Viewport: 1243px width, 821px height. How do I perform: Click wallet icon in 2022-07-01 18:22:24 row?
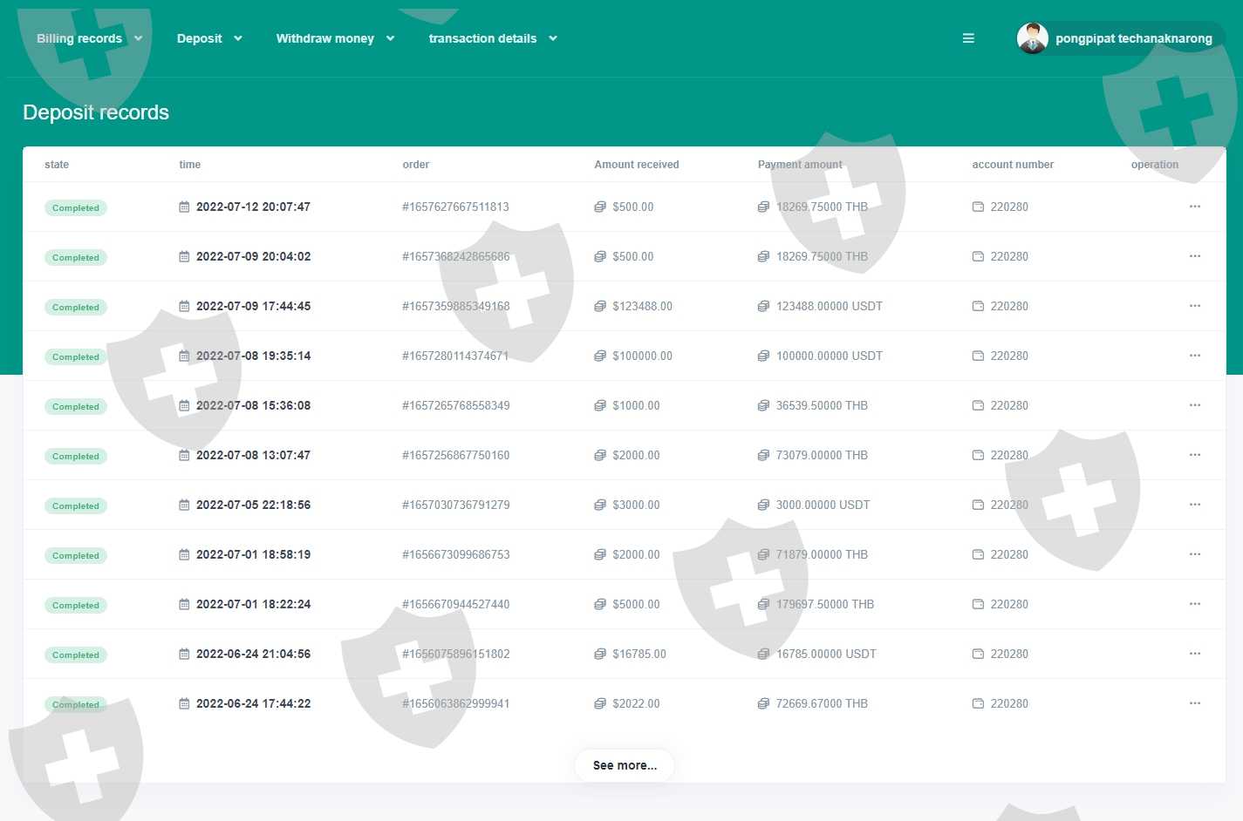978,605
